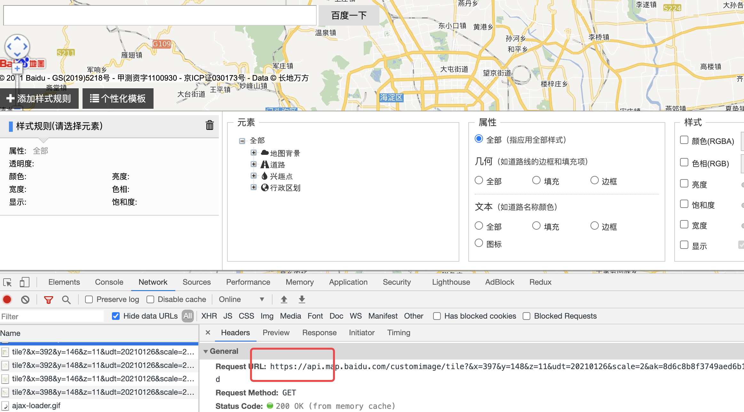Toggle the device toolbar icon
The width and height of the screenshot is (744, 412).
tap(24, 282)
